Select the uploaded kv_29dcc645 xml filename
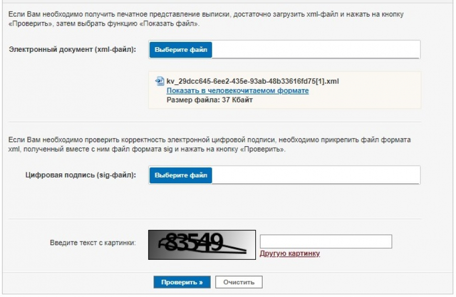456x297 pixels. 253,81
